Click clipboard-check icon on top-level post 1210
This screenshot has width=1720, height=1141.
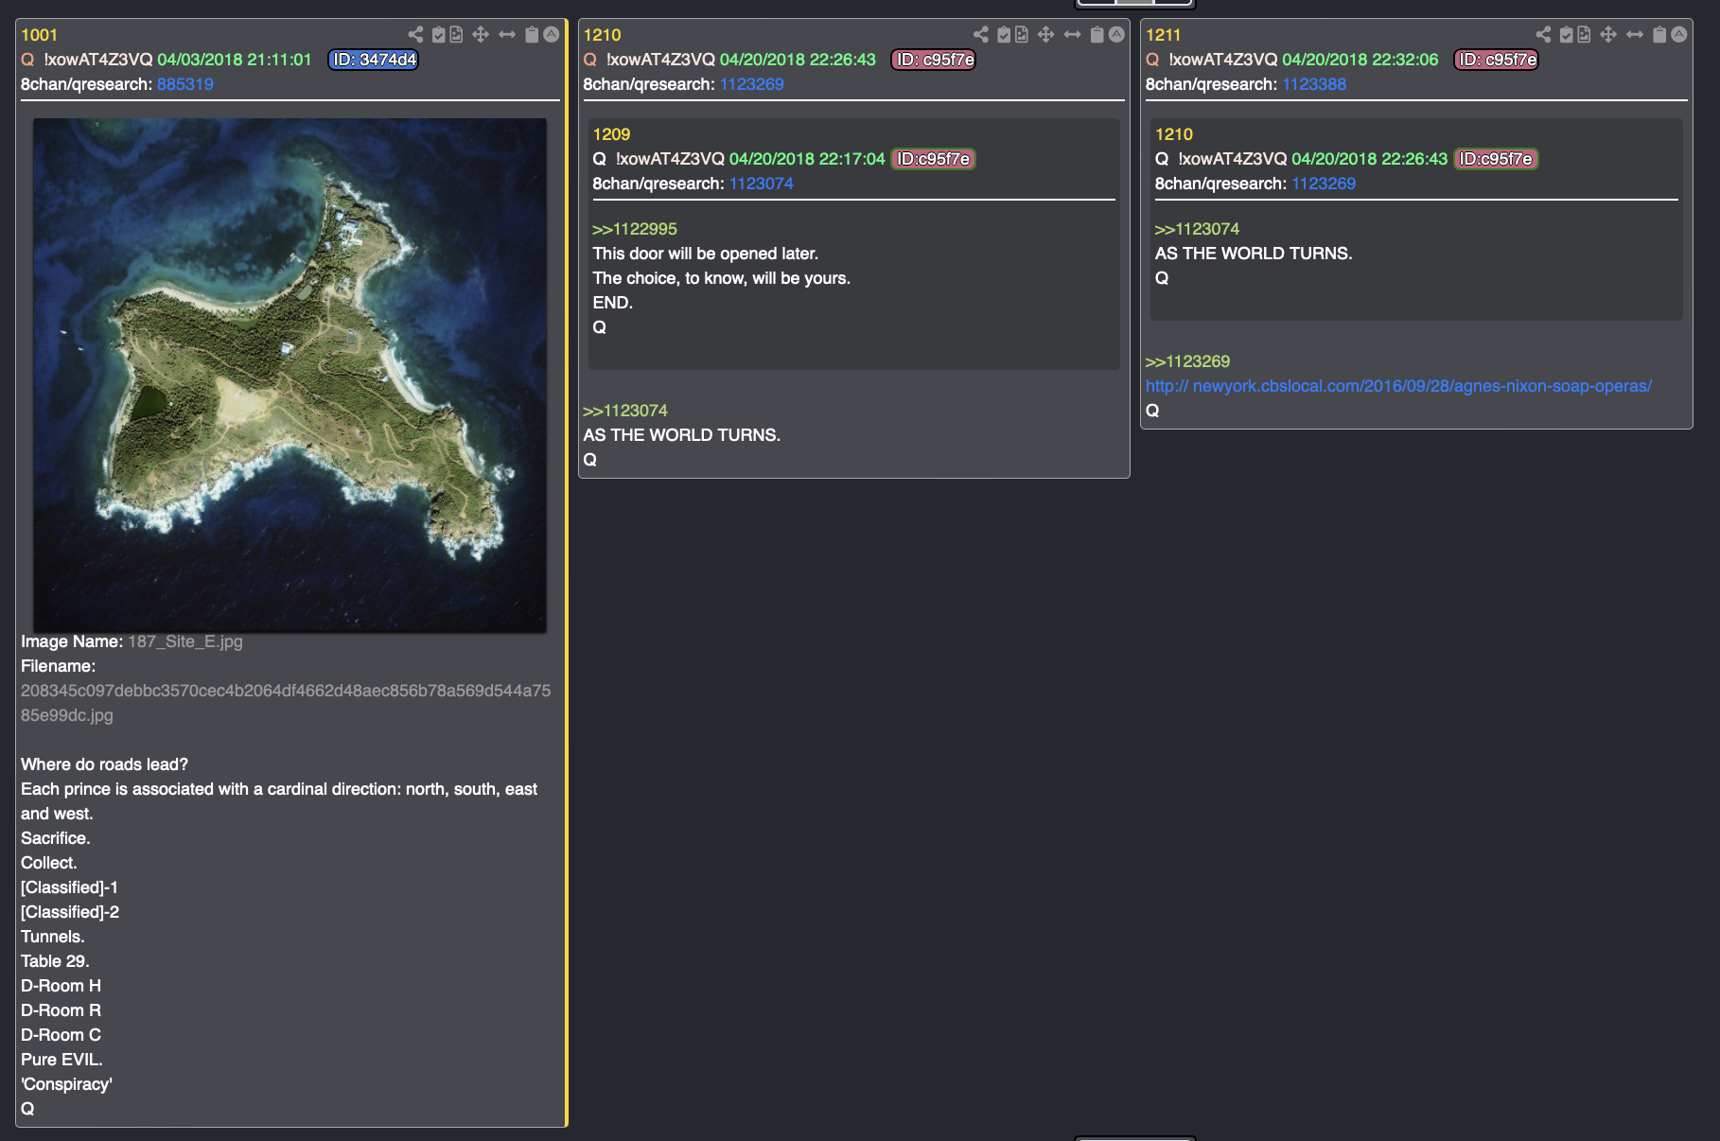point(1004,35)
